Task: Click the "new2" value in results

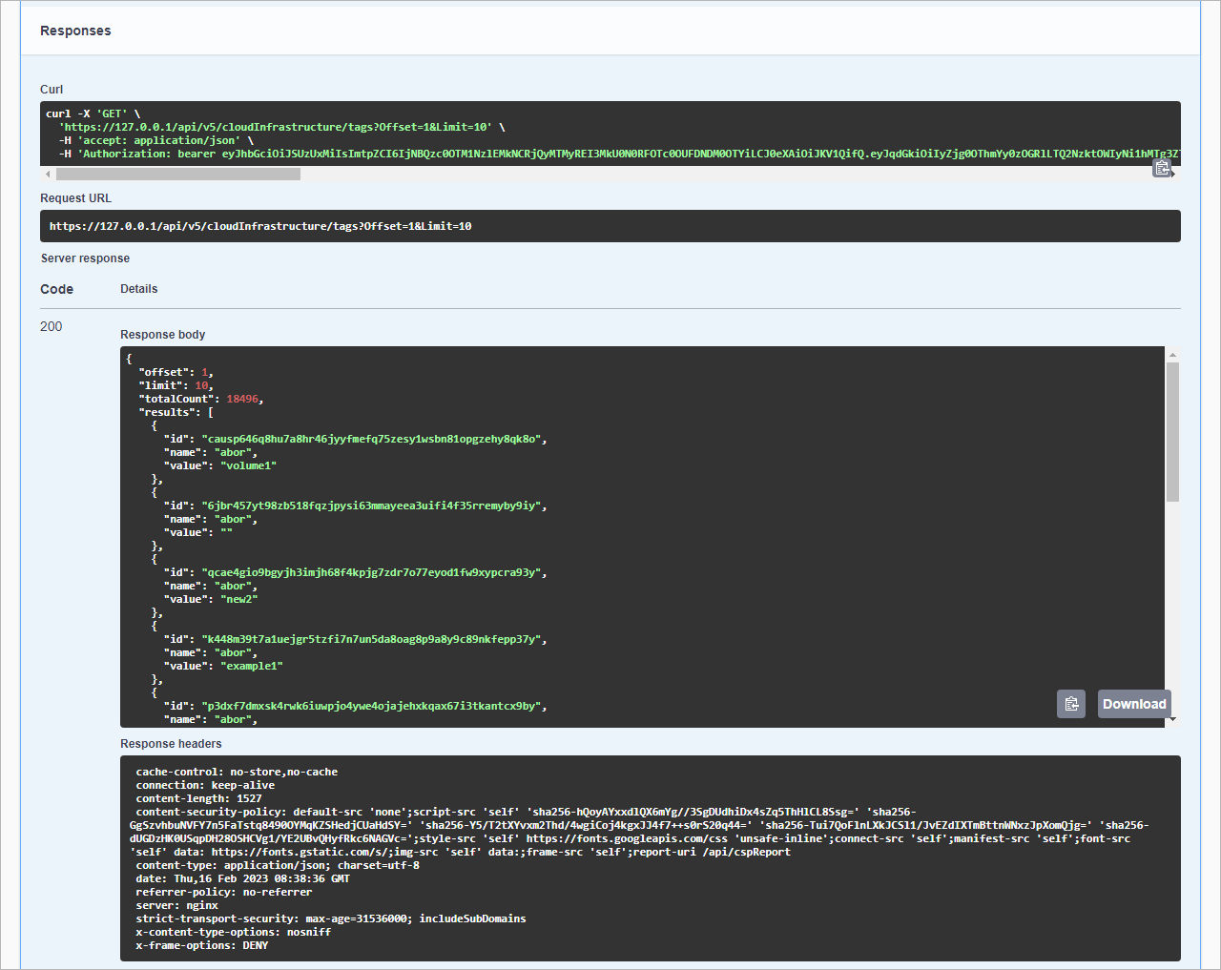Action: (x=239, y=599)
